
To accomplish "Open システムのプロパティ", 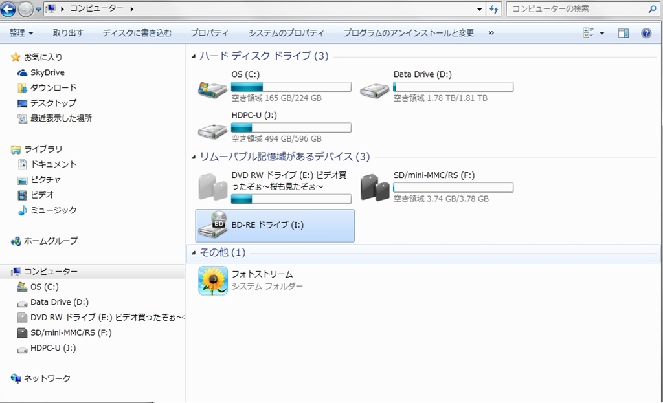I will (286, 33).
